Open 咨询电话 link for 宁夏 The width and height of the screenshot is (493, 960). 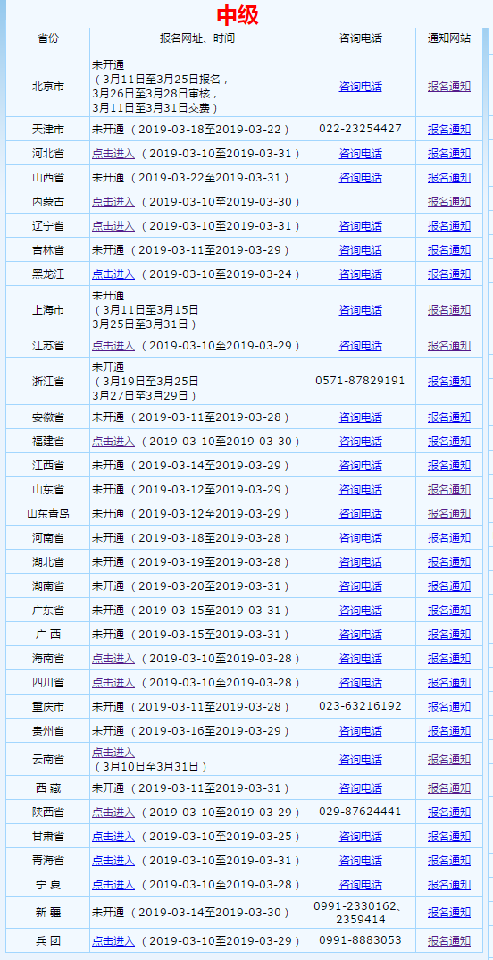(360, 885)
